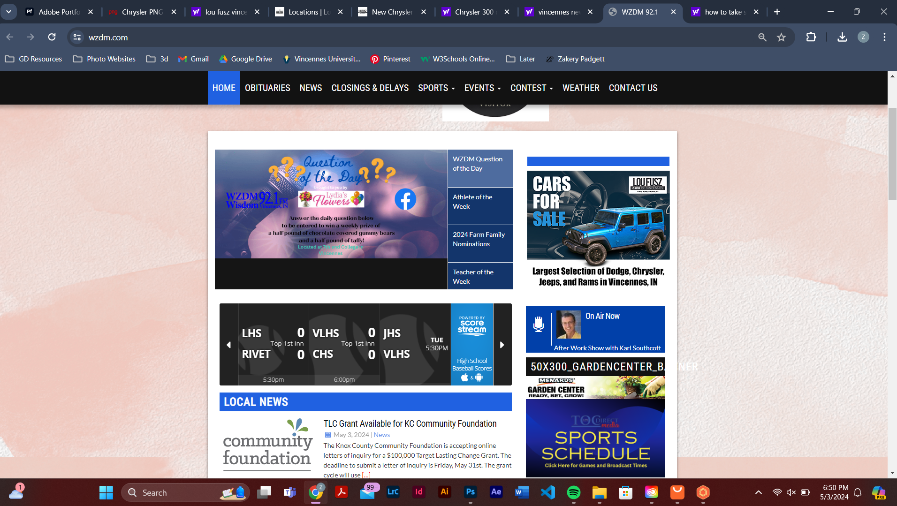This screenshot has width=897, height=506.
Task: Open TLC Grant Available article headline
Action: [410, 423]
